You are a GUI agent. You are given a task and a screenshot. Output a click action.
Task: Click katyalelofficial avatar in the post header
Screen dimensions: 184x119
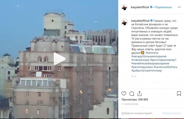click(125, 7)
